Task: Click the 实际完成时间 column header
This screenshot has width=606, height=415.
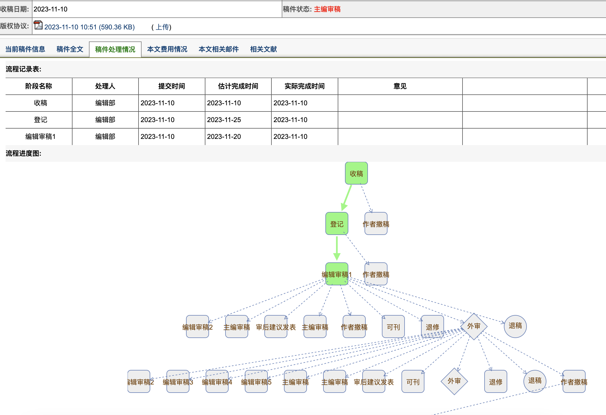Action: (304, 86)
